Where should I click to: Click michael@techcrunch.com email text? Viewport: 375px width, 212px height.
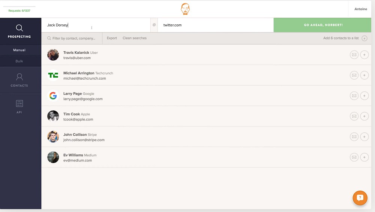coord(85,79)
